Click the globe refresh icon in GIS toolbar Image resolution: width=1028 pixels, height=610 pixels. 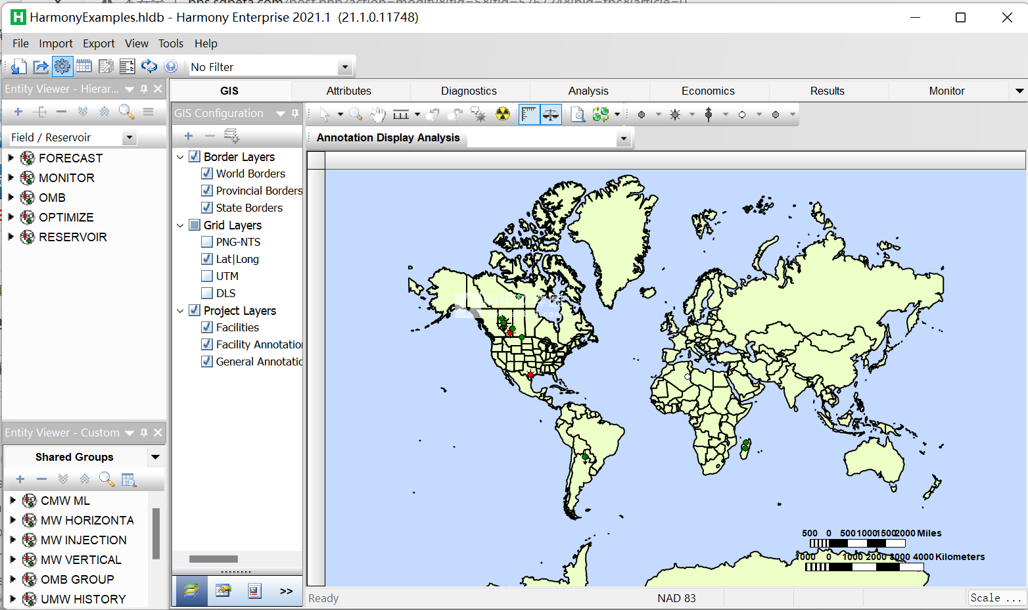600,114
